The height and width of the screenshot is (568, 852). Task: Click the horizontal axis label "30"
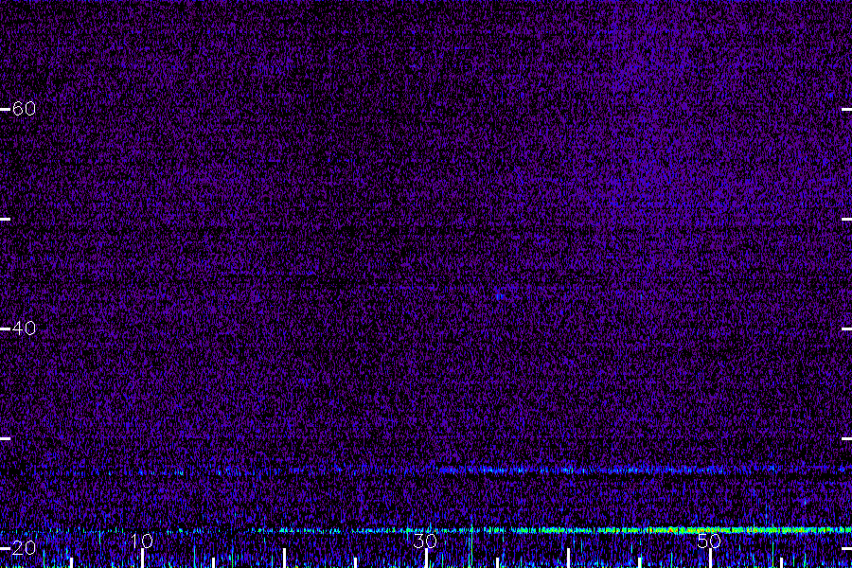point(425,541)
